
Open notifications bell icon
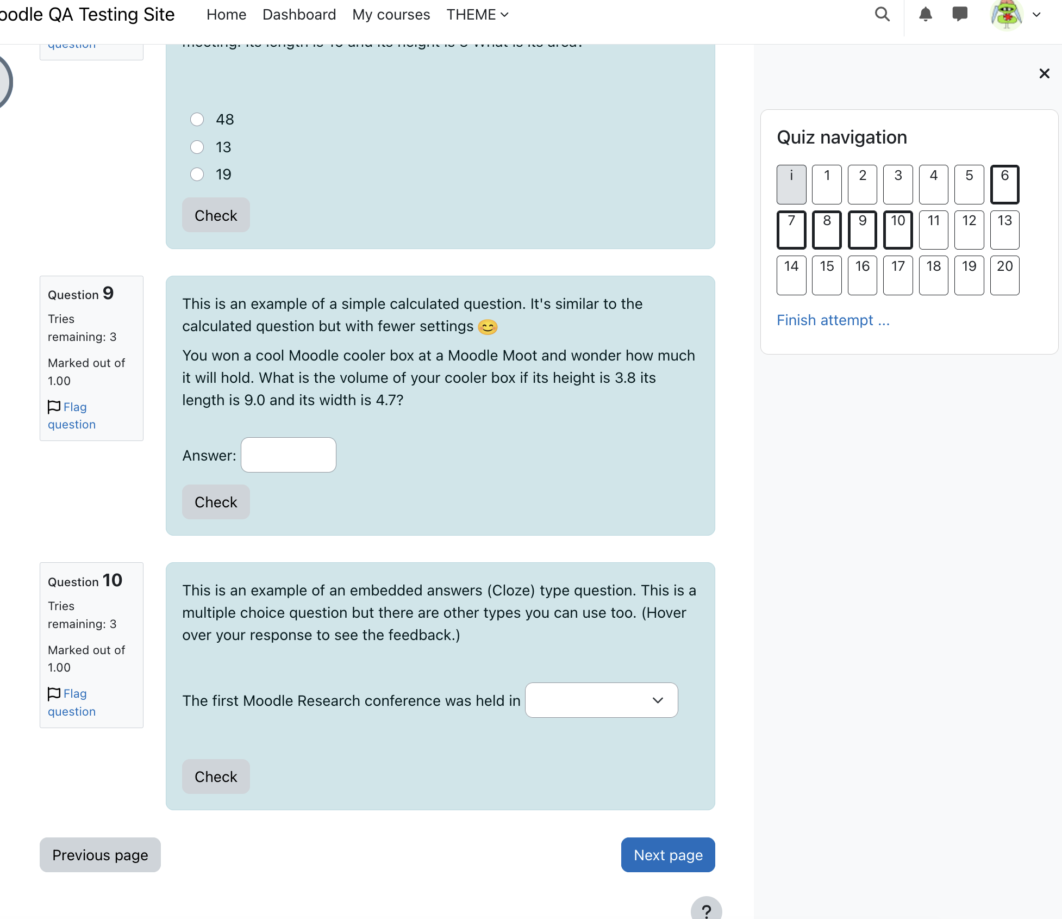[926, 15]
